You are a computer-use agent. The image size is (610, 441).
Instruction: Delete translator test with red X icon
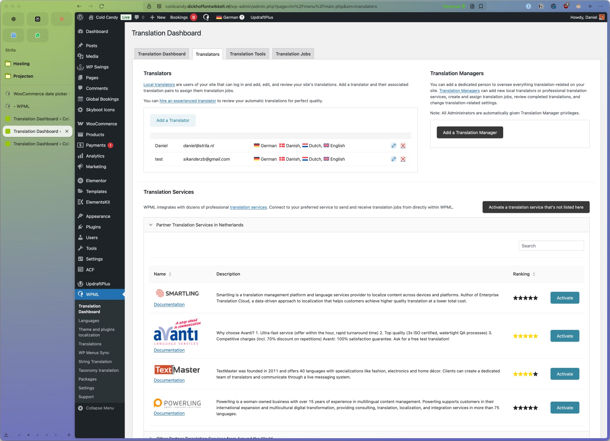tap(403, 159)
